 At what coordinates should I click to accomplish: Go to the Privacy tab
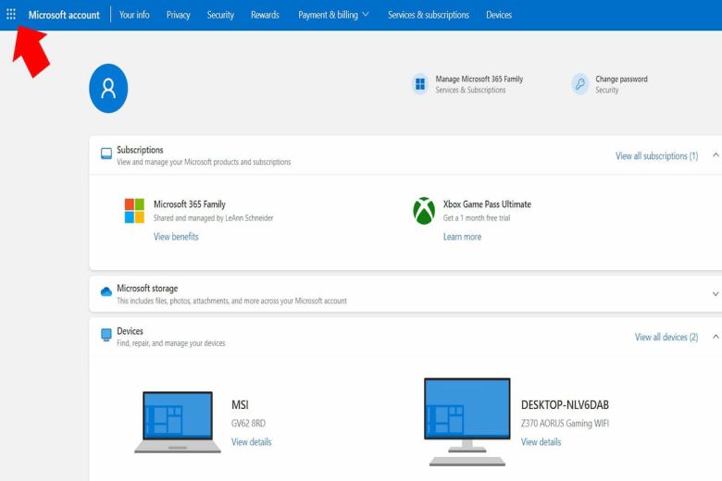(x=178, y=15)
